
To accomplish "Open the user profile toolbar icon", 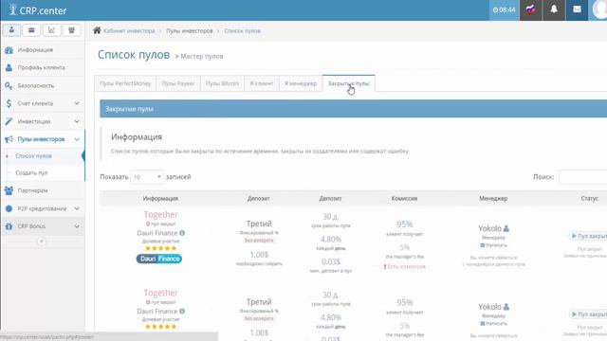I will (x=11, y=29).
